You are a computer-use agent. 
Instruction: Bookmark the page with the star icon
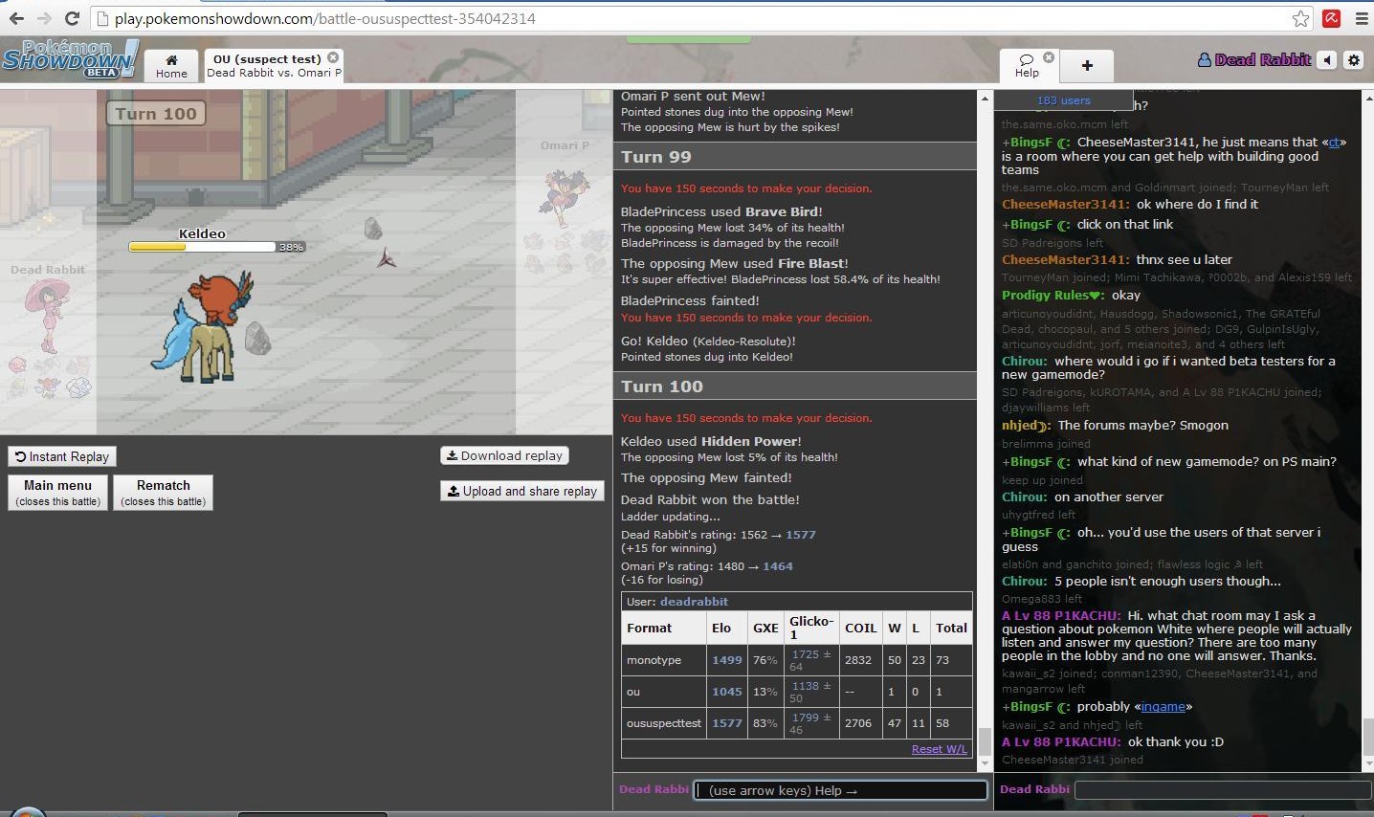click(x=1300, y=18)
